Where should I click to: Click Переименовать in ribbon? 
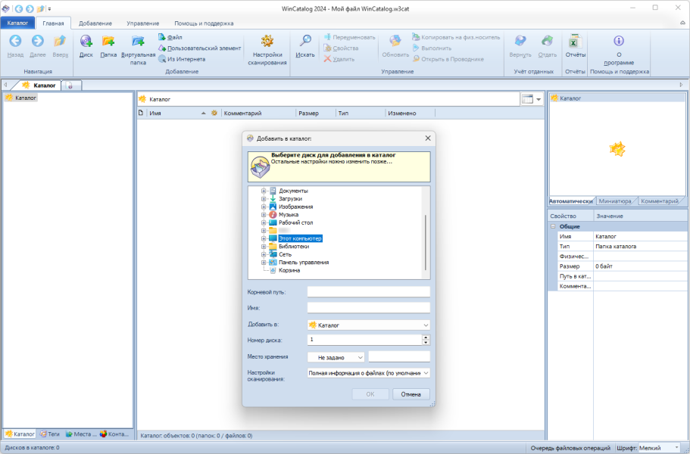point(350,37)
